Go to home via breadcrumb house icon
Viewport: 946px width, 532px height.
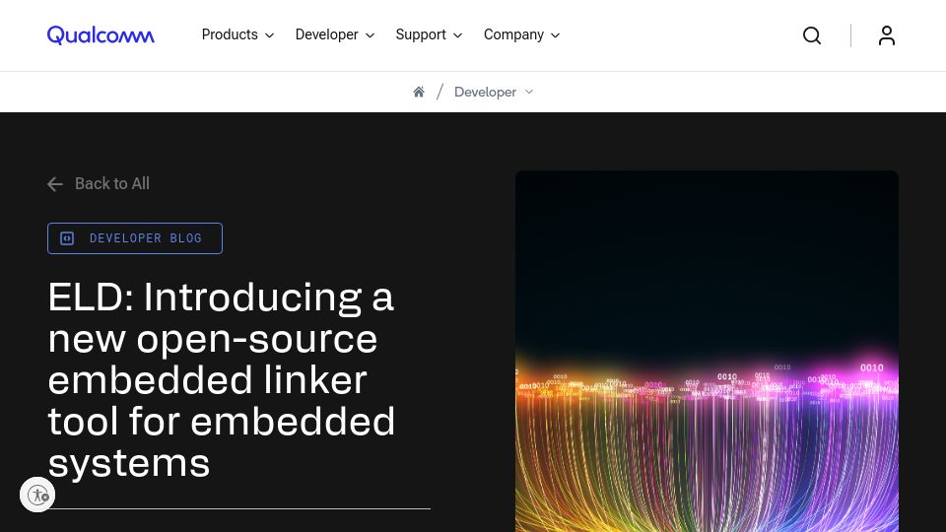pos(419,92)
